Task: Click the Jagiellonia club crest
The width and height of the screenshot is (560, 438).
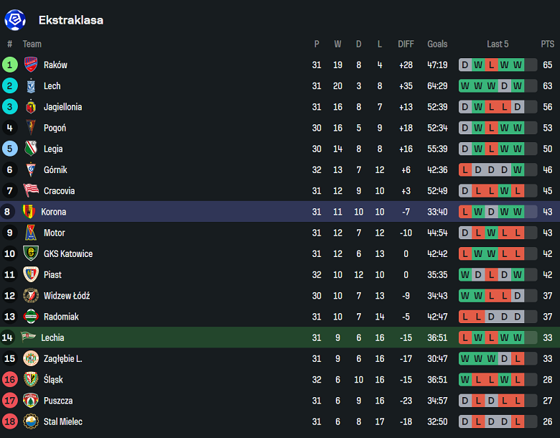Action: pyautogui.click(x=30, y=107)
